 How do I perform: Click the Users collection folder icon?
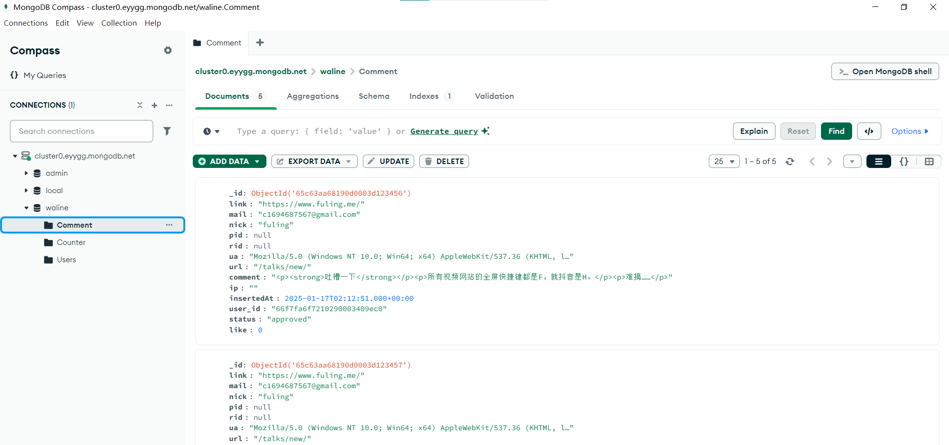pos(48,260)
